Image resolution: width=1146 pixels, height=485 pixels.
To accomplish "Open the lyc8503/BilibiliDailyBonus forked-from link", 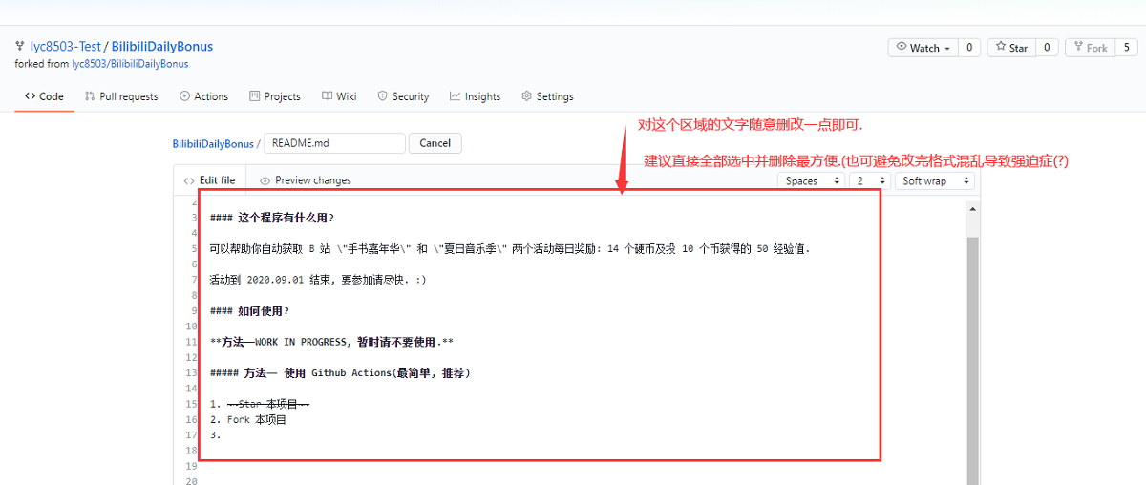I will (x=130, y=64).
